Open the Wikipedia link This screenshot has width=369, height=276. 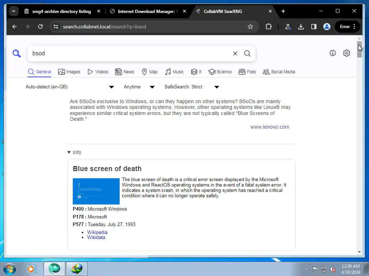pyautogui.click(x=97, y=232)
